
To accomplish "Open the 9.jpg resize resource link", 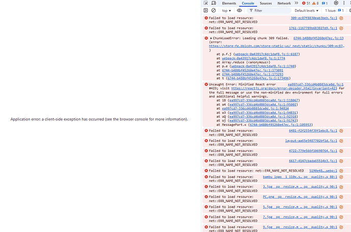I will coord(300,227).
